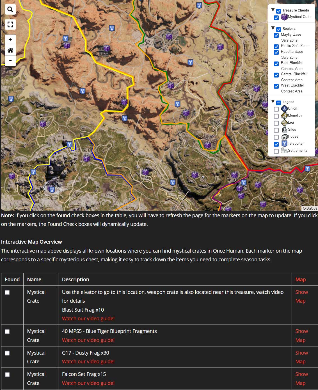
Task: Click Show Map for Falcon Set Frag row
Action: [x=301, y=378]
